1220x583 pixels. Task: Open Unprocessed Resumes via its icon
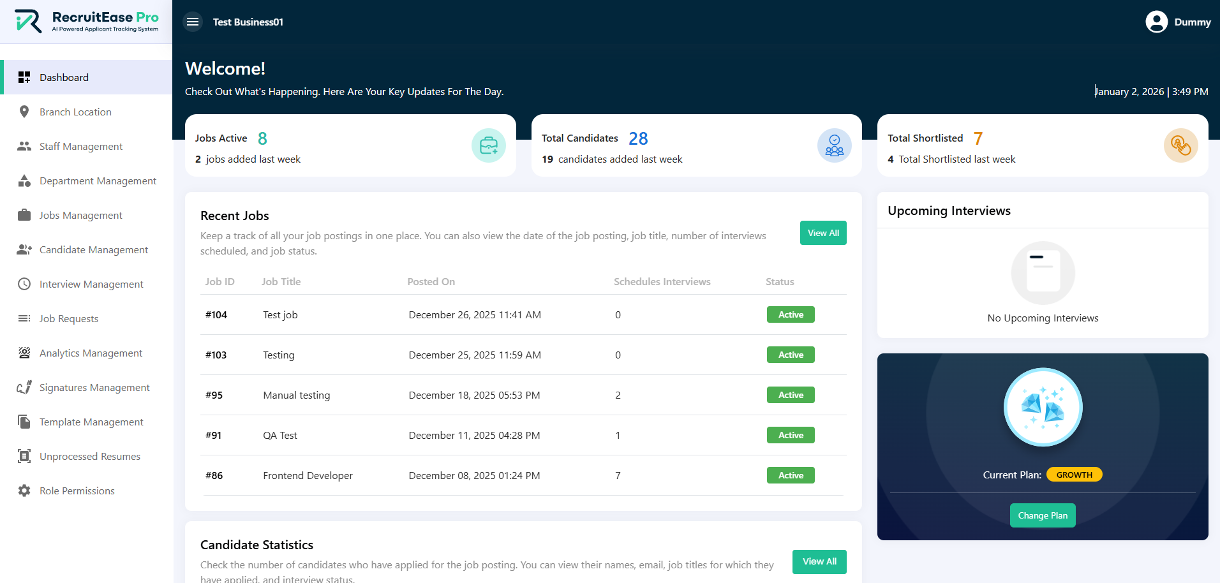coord(24,456)
